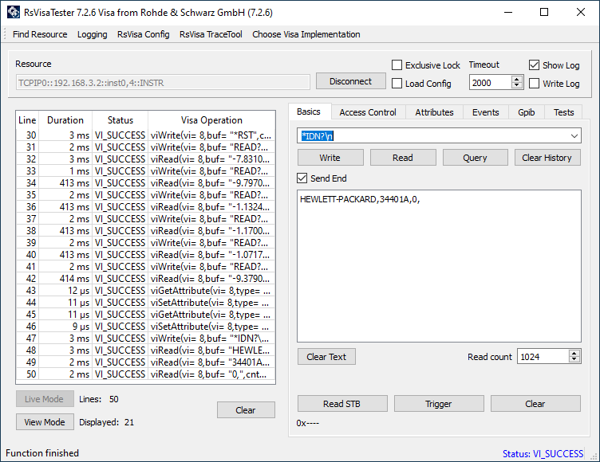Select log line 47 viWrite *IDN? row
This screenshot has height=462, width=600.
click(145, 339)
